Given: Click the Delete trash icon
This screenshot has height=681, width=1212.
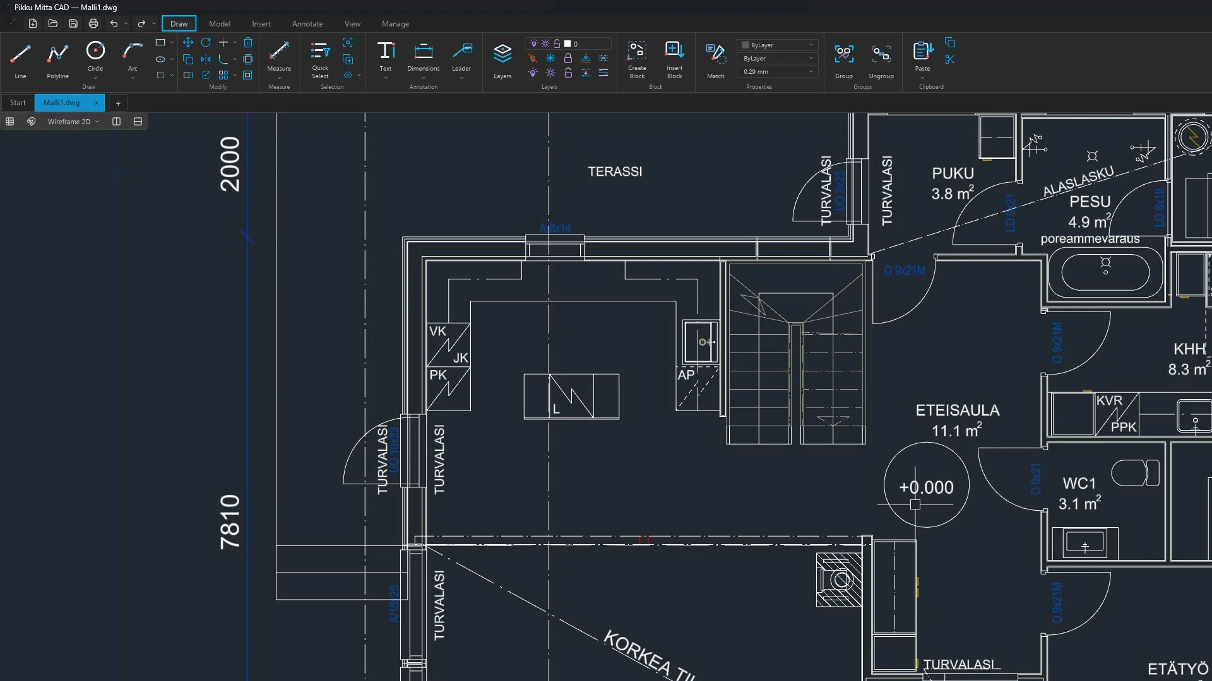Looking at the screenshot, I should (x=248, y=43).
